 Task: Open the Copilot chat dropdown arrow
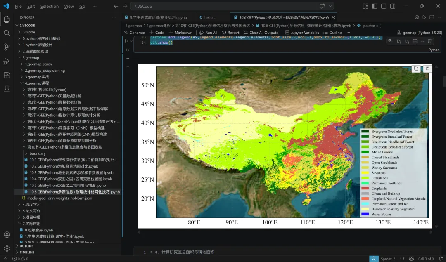pyautogui.click(x=330, y=6)
